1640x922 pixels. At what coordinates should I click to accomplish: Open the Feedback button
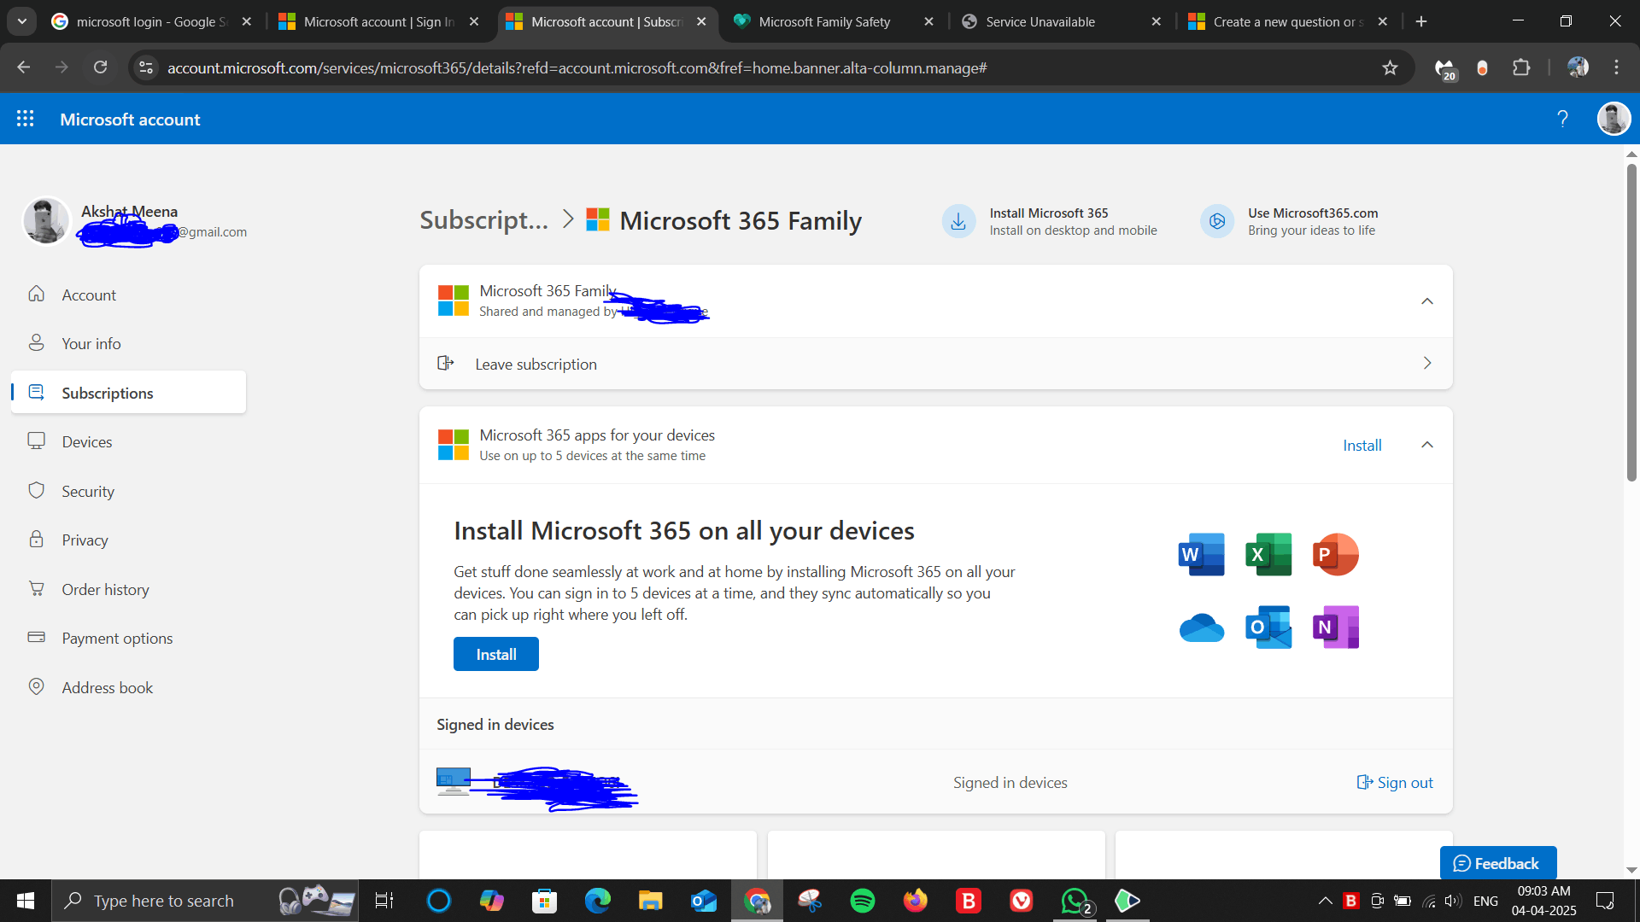pos(1497,863)
